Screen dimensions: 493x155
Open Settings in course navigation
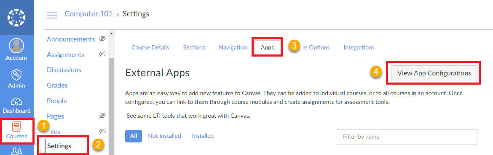point(59,146)
